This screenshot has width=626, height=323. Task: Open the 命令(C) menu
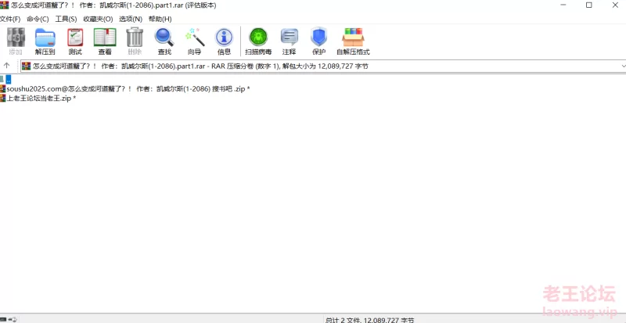38,19
